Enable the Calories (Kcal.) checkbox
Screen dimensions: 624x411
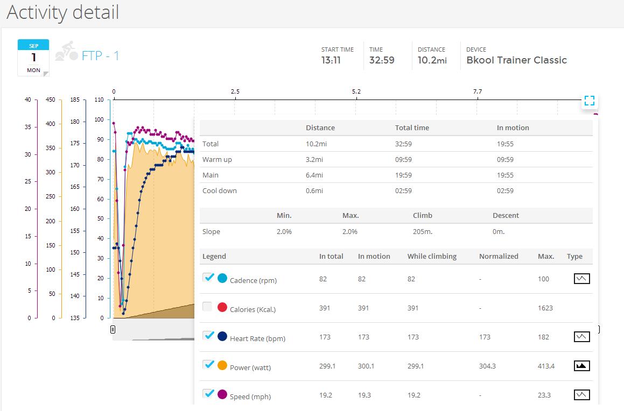(207, 307)
